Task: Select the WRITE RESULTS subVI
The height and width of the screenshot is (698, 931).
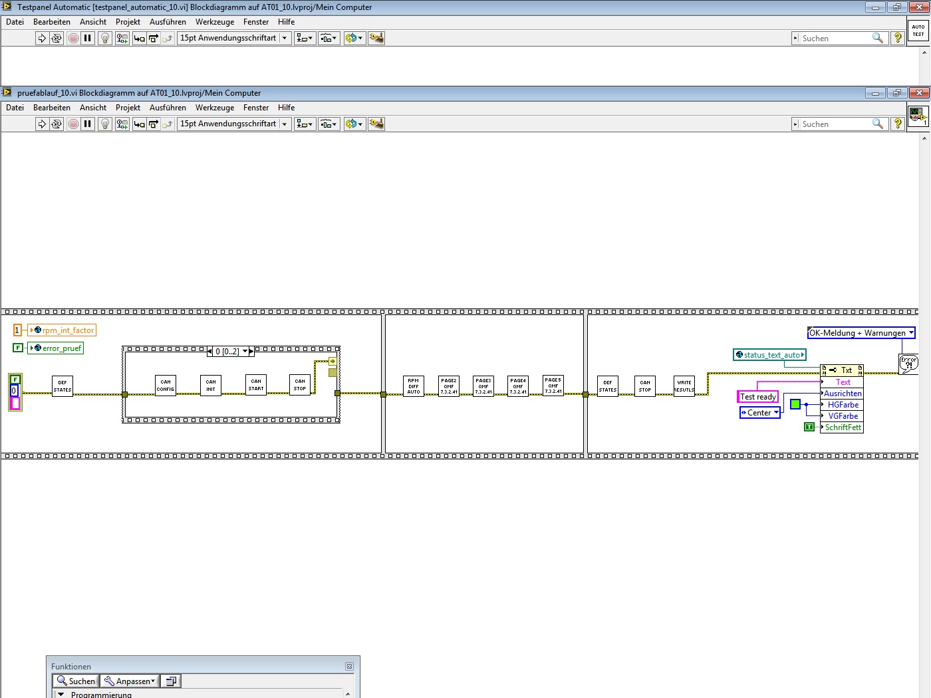Action: click(x=684, y=386)
